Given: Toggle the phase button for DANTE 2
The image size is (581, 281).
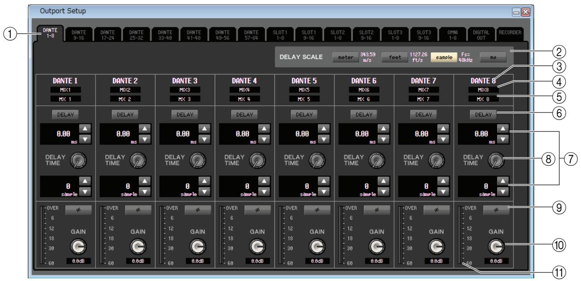Looking at the screenshot, I should (138, 210).
